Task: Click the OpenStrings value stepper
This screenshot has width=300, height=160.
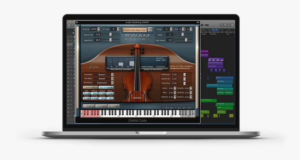Action: click(x=191, y=93)
